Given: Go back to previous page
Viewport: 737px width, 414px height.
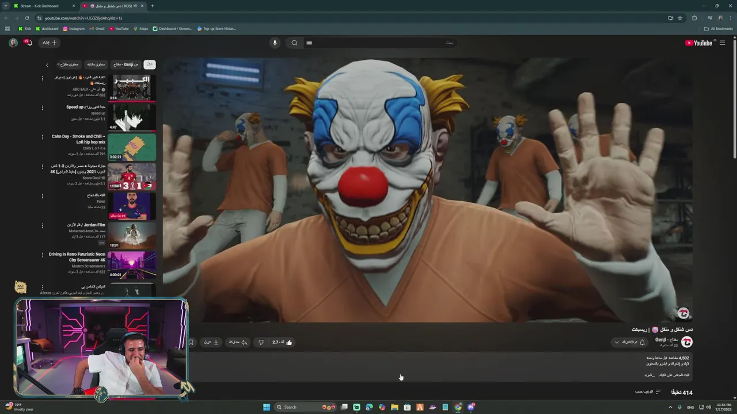Looking at the screenshot, I should 6,18.
